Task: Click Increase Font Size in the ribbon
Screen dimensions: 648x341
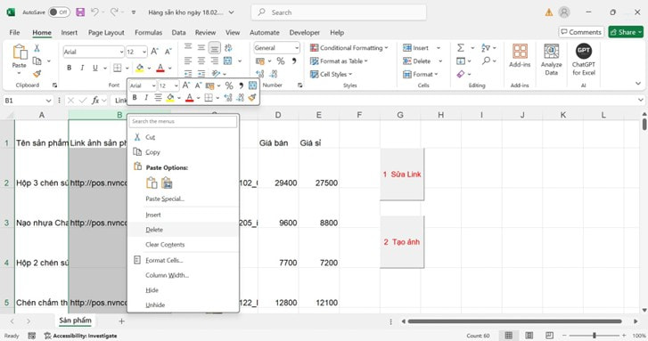Action: [x=154, y=52]
